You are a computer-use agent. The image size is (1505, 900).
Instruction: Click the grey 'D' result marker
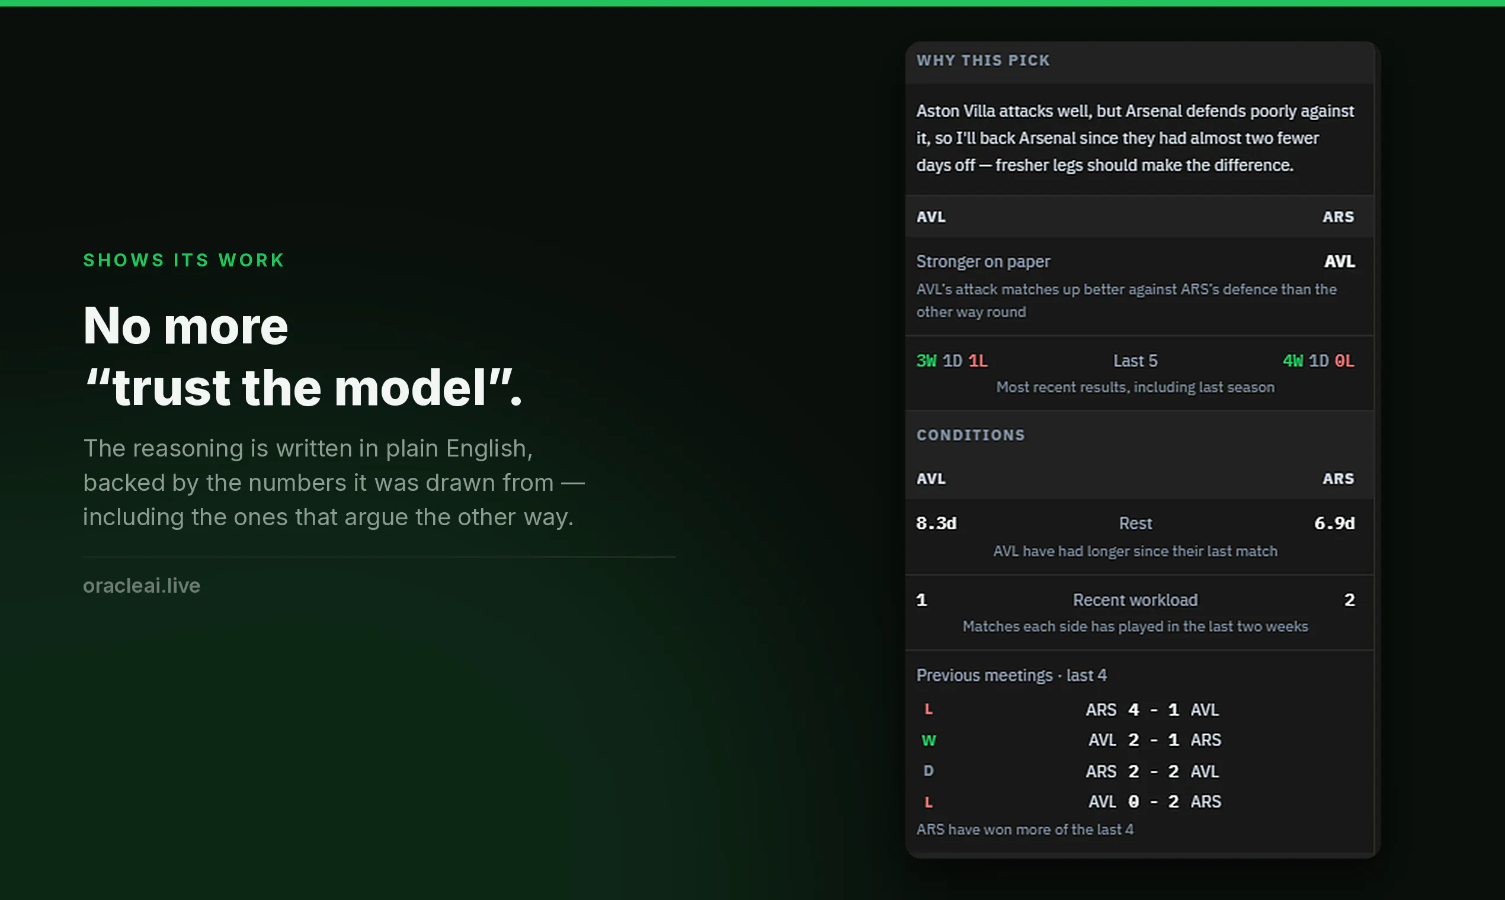point(928,771)
